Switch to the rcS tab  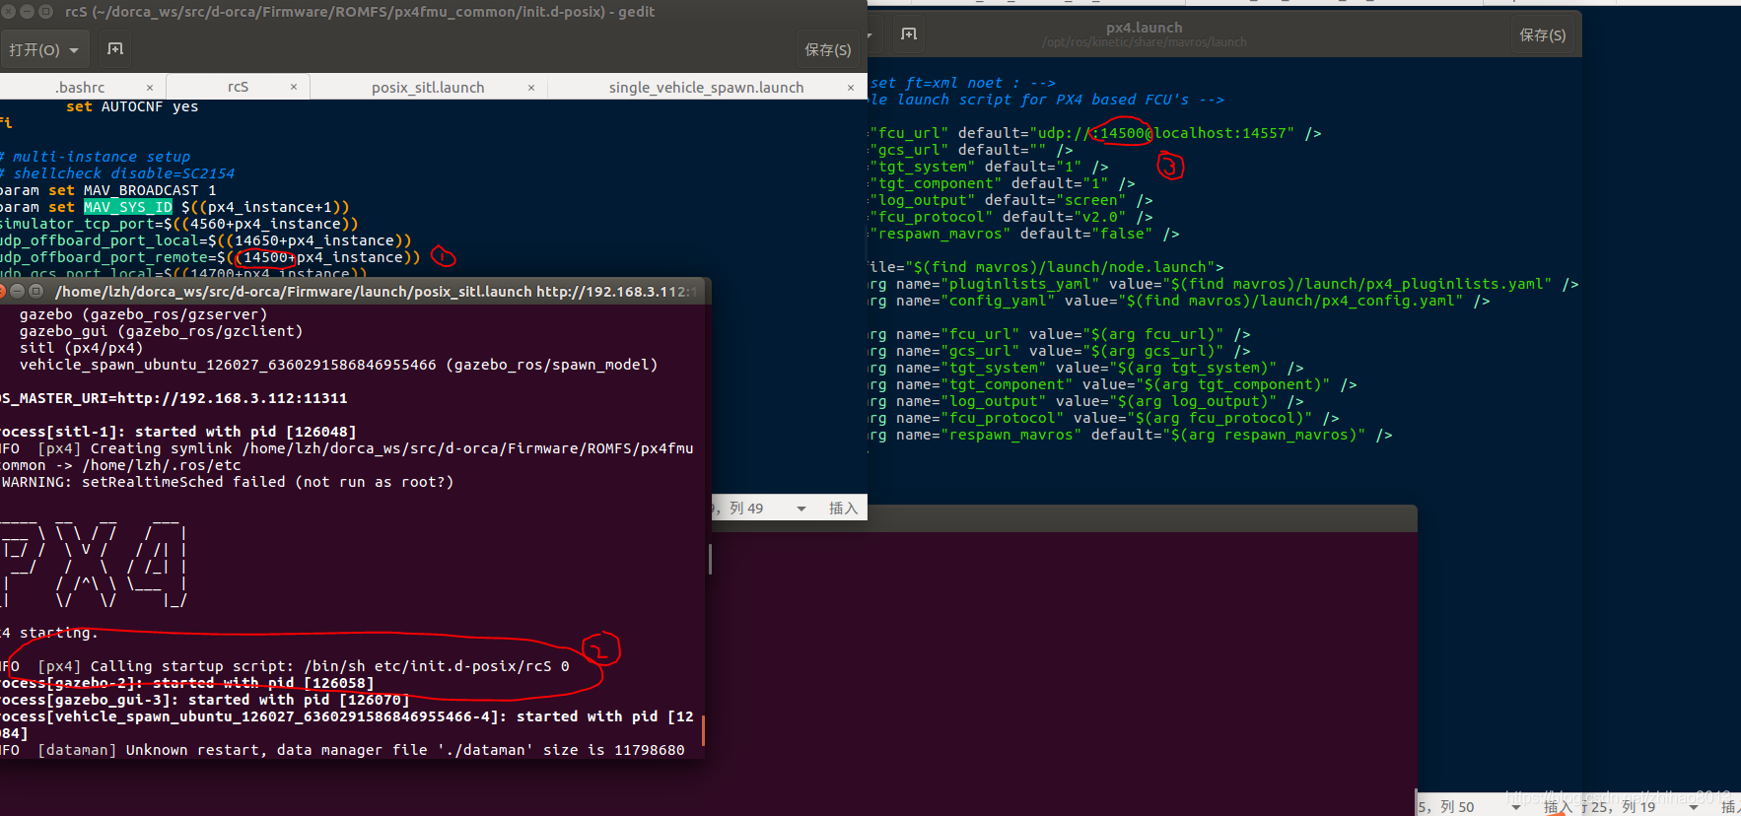click(238, 87)
